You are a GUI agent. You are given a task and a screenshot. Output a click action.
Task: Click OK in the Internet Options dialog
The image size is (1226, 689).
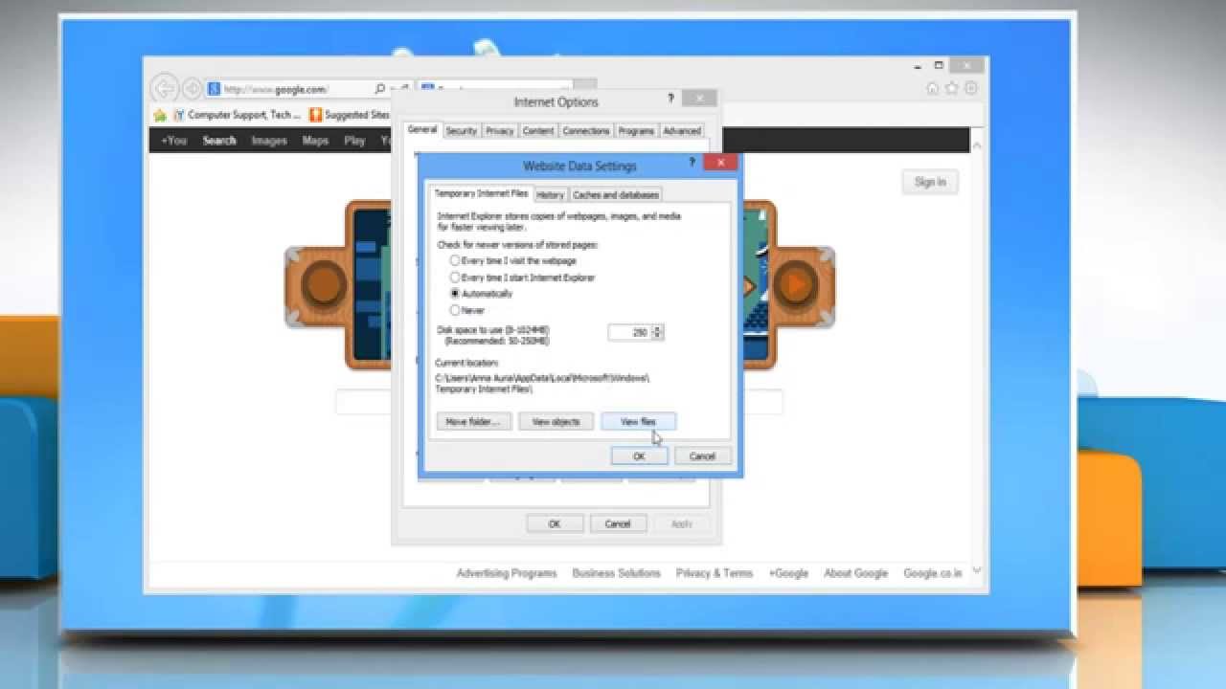point(554,523)
